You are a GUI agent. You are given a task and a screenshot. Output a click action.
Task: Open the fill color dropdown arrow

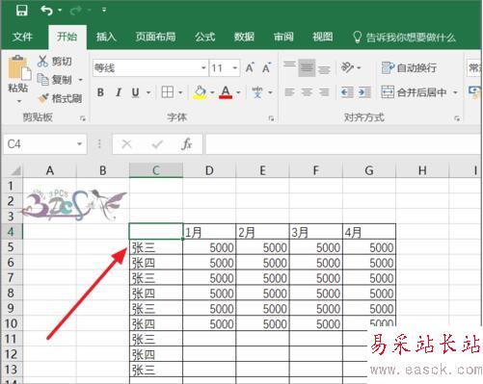coord(212,92)
